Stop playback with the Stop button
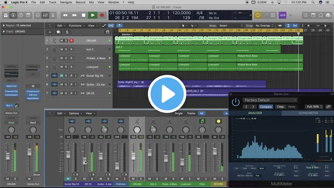The height and width of the screenshot is (188, 334). [x=83, y=15]
